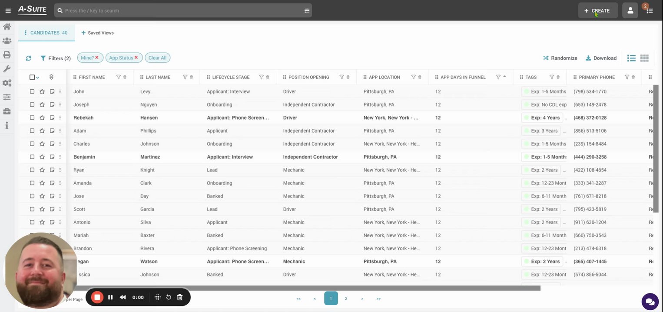
Task: Refresh the candidates list
Action: [x=28, y=58]
